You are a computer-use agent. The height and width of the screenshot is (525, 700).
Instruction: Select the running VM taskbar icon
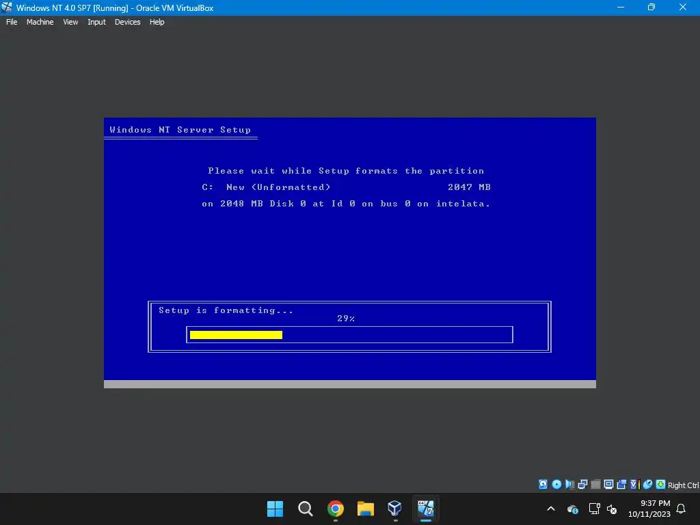425,509
